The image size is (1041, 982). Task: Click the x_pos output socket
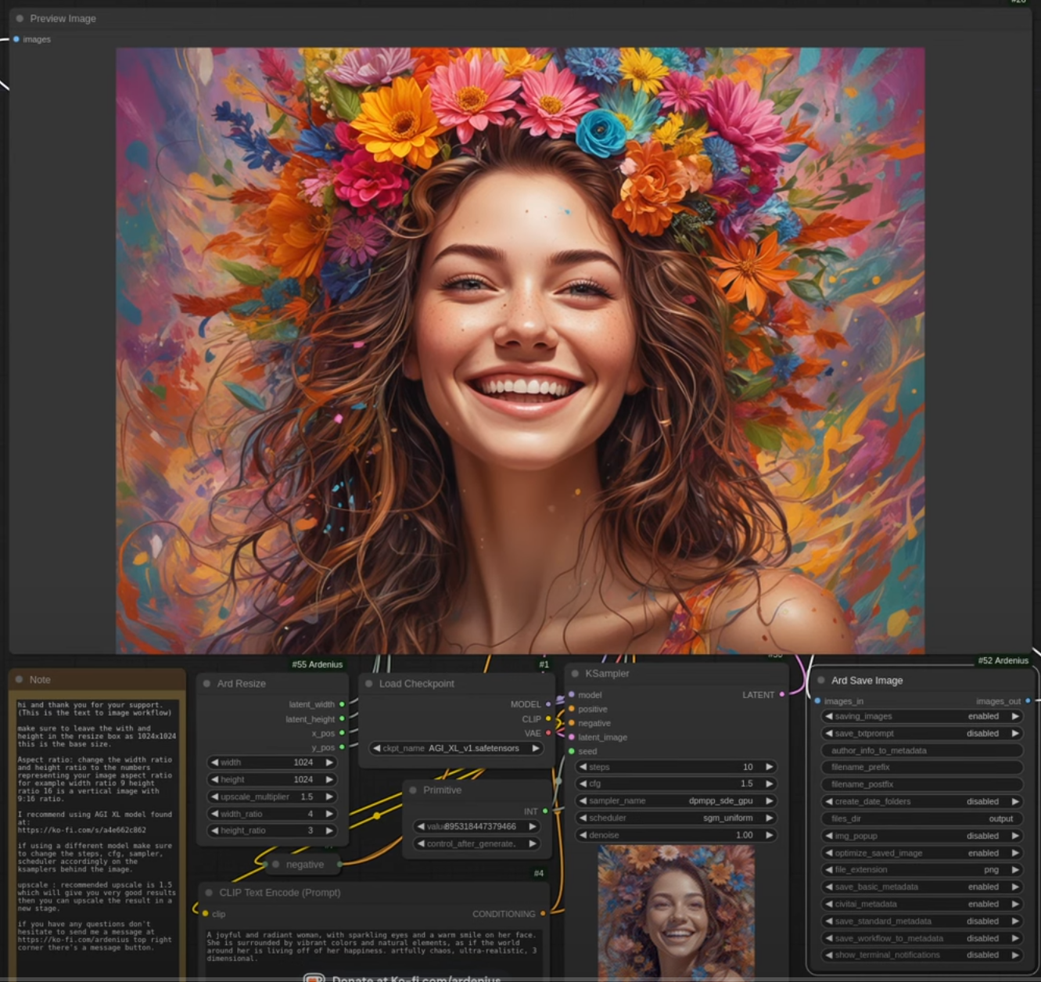342,732
